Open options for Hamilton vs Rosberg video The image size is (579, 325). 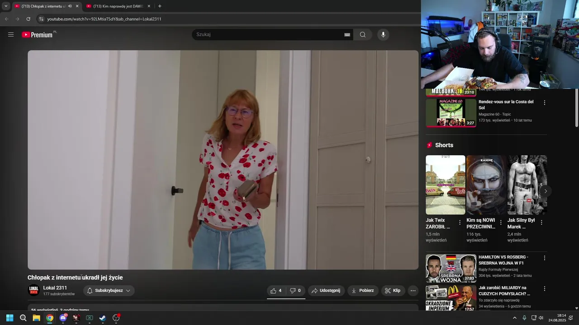[545, 258]
